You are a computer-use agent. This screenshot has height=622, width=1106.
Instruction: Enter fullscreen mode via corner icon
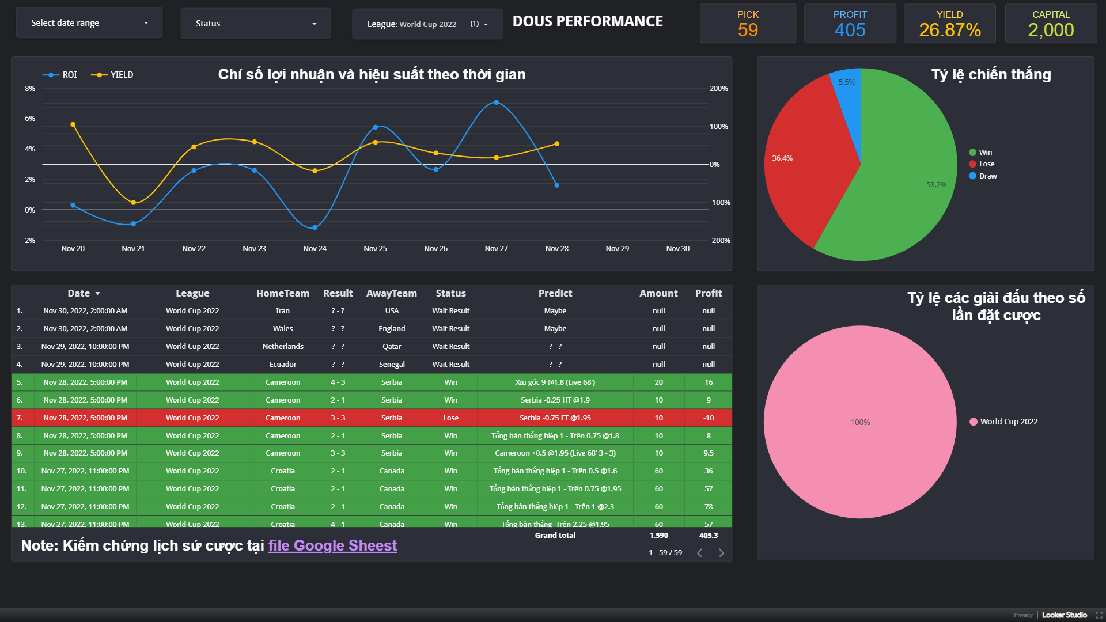(1099, 615)
